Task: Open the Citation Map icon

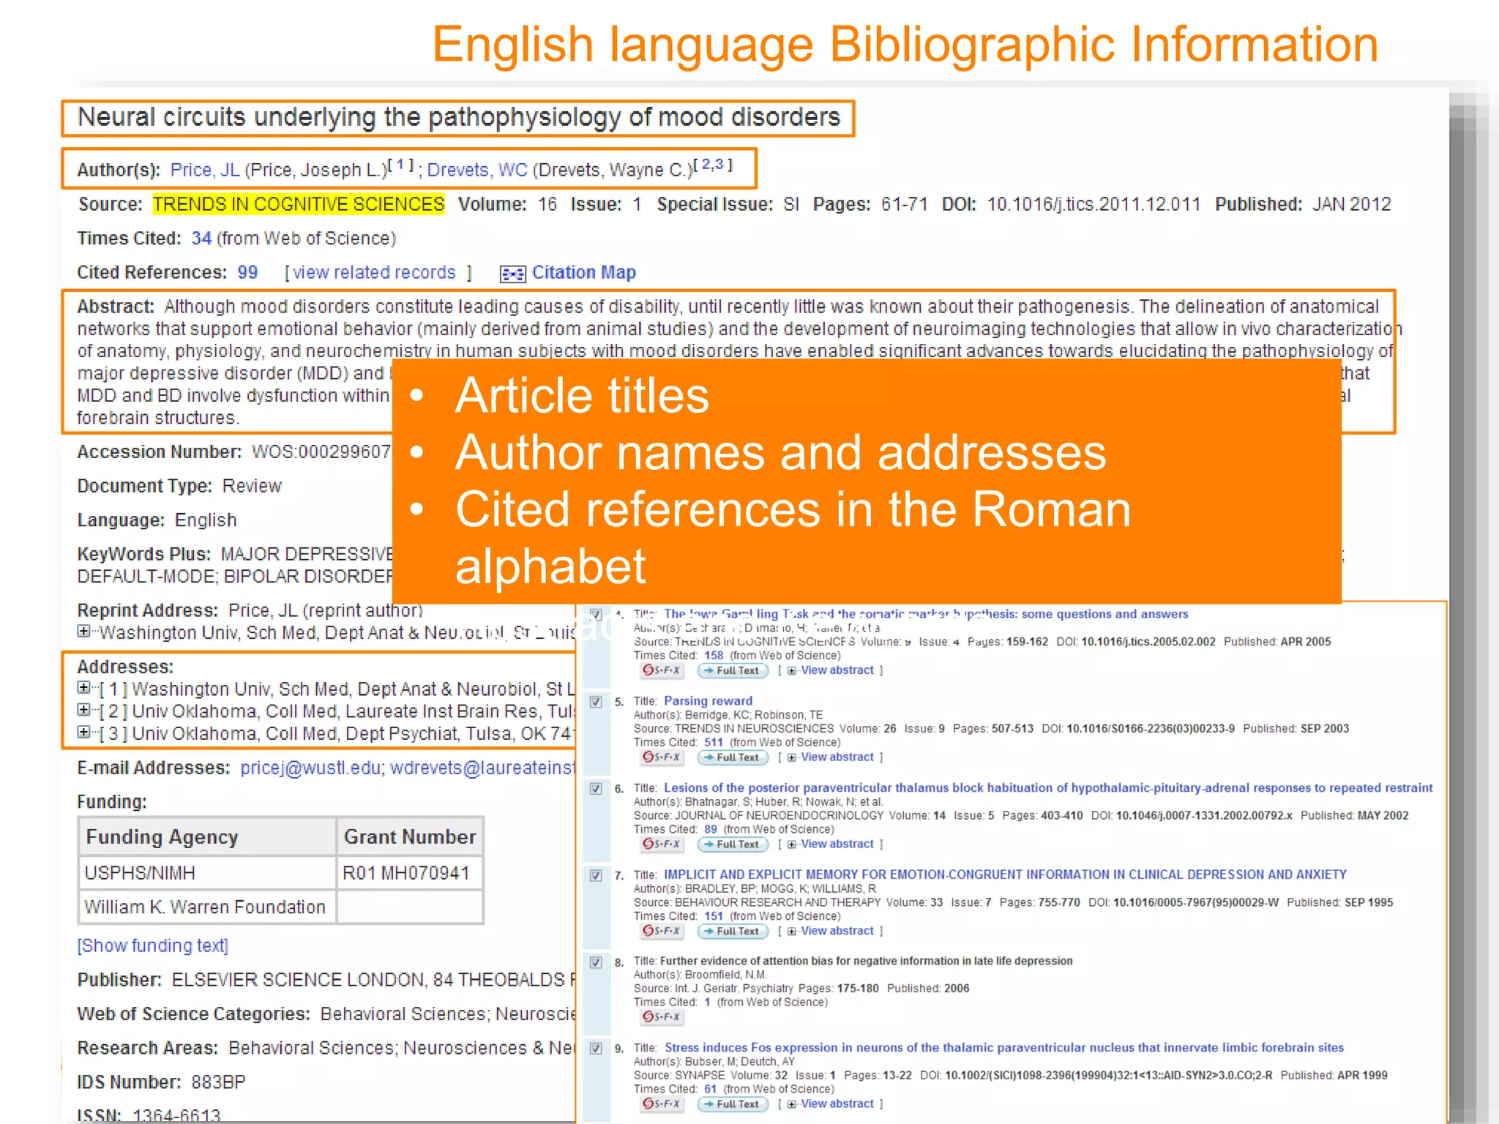Action: pyautogui.click(x=512, y=274)
